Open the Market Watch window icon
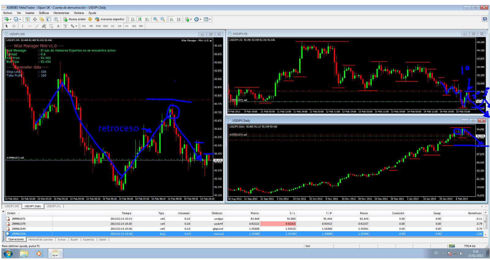 [x=27, y=19]
